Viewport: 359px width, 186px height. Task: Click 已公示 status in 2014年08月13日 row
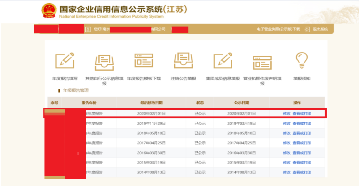pyautogui.click(x=200, y=172)
